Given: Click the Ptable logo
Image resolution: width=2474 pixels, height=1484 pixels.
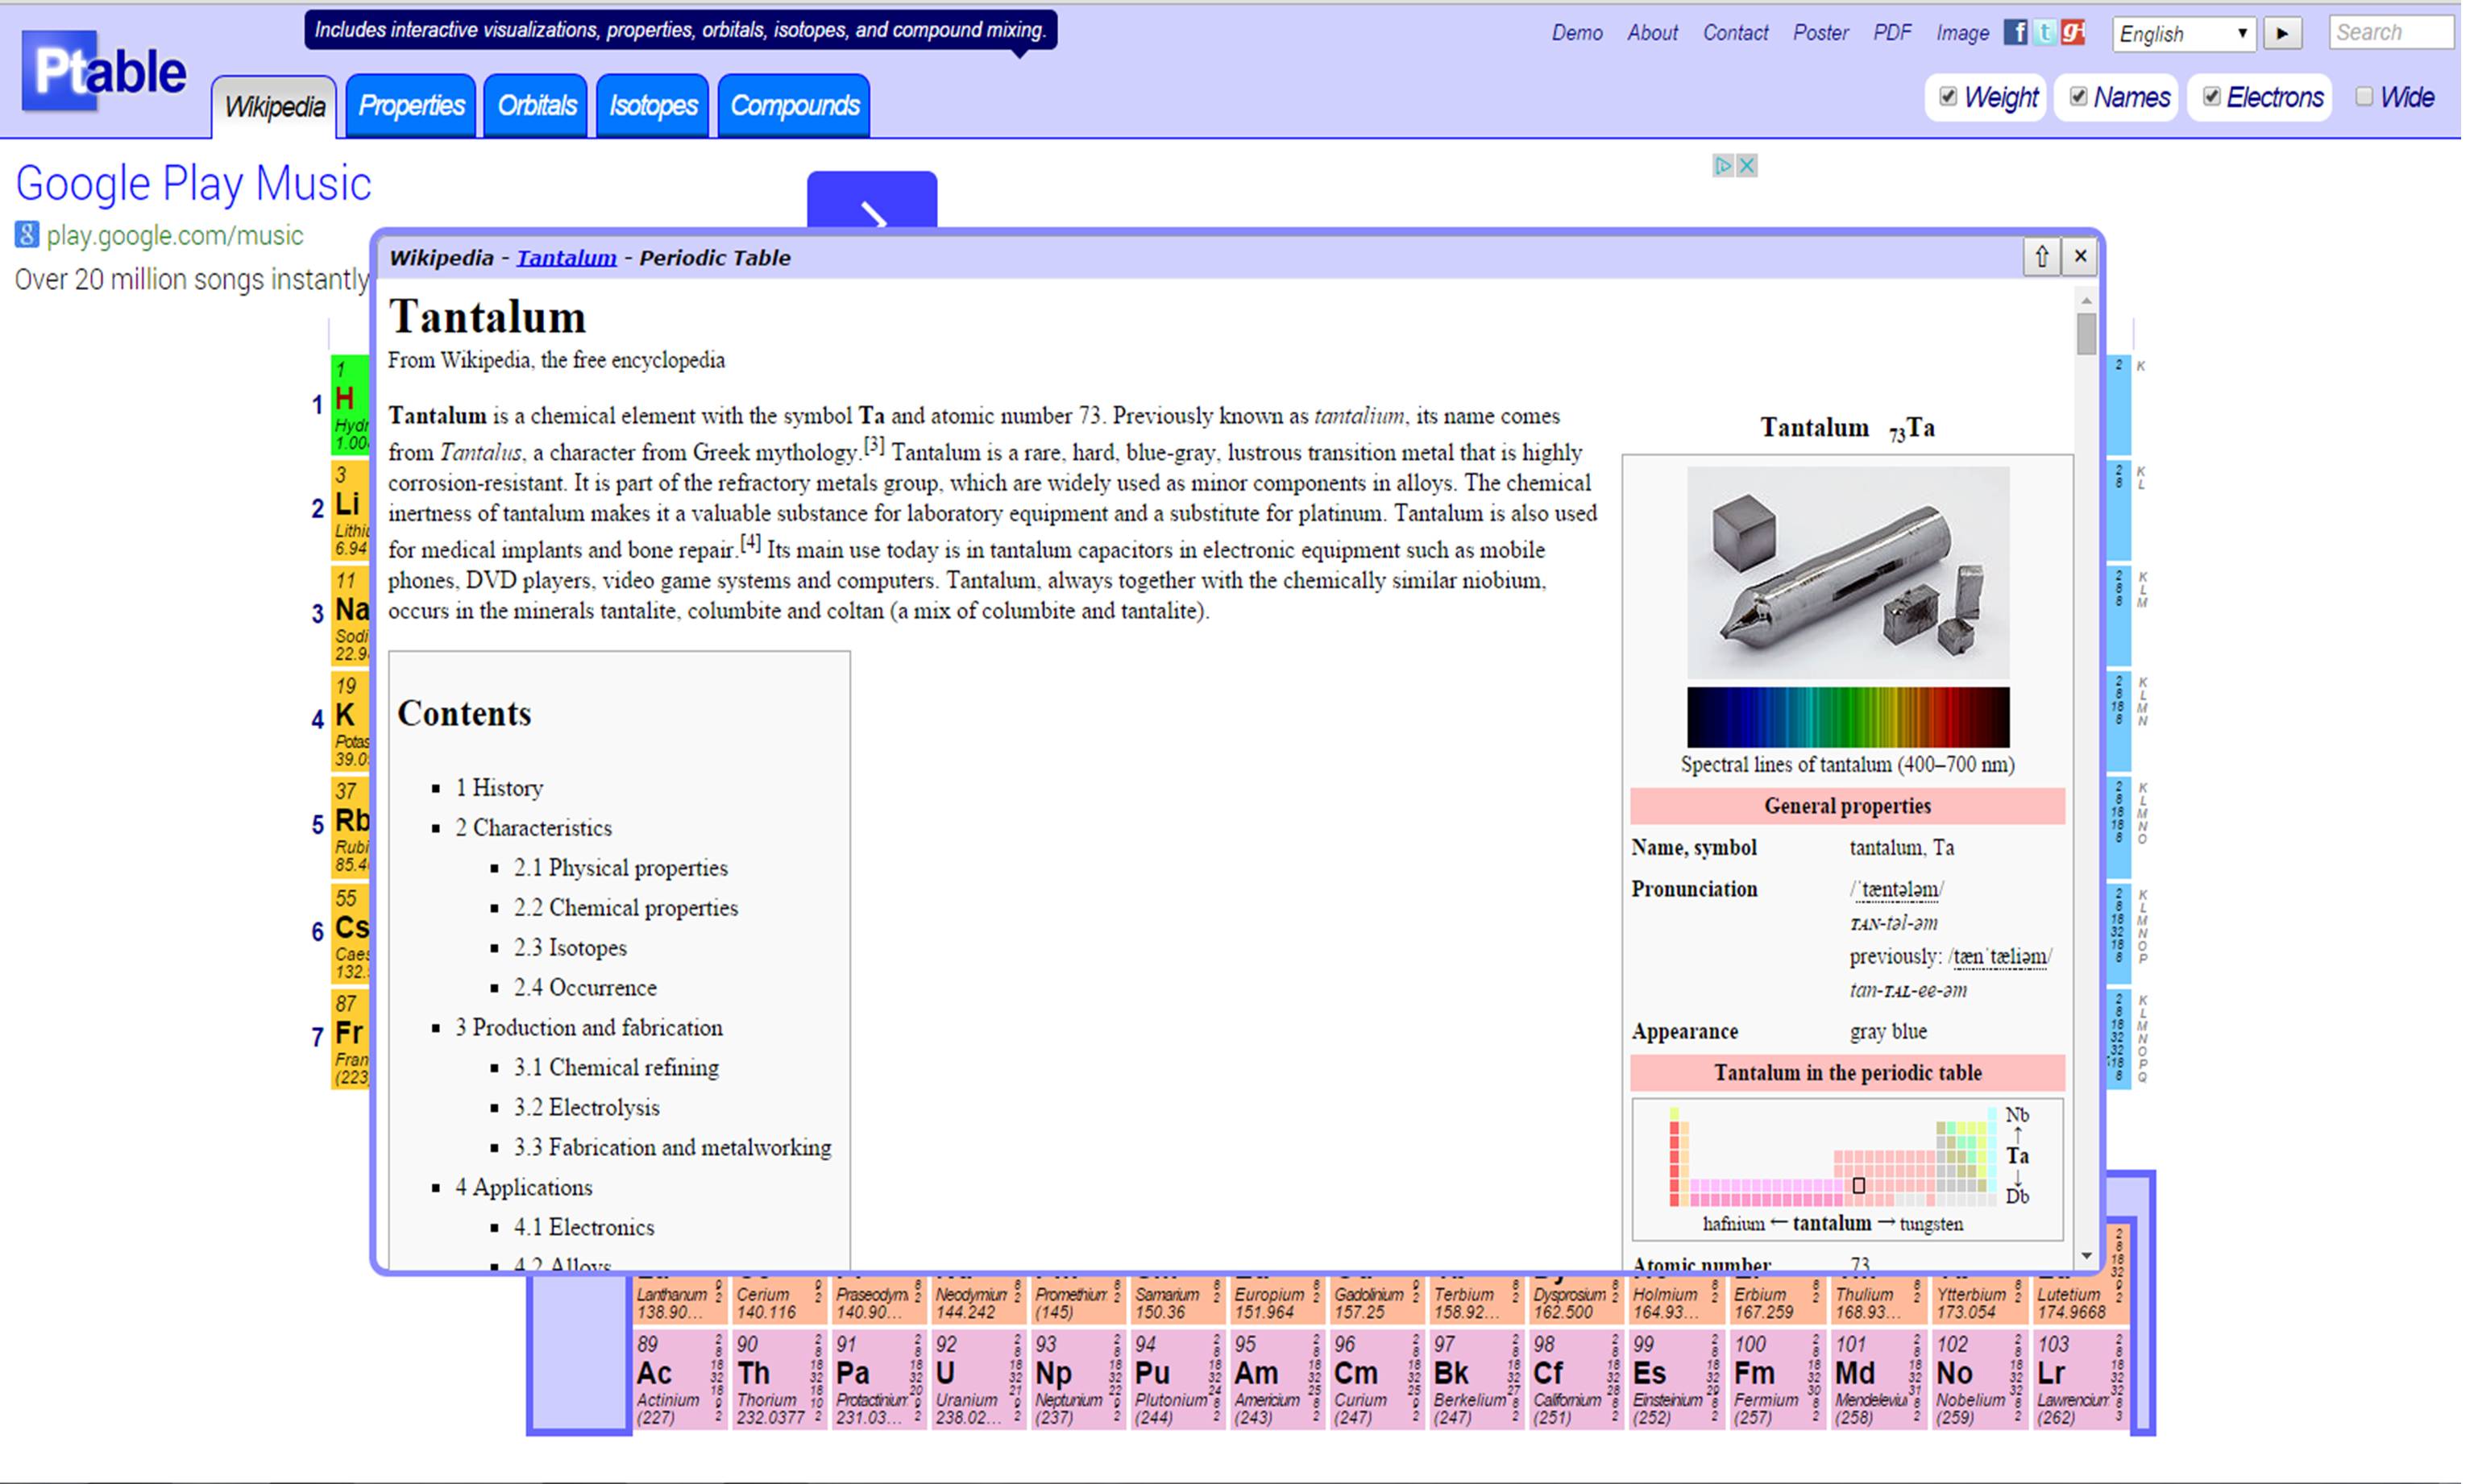Looking at the screenshot, I should [x=104, y=71].
